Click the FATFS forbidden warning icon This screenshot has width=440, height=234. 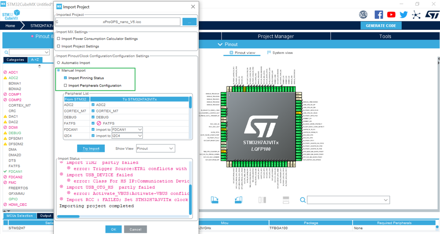coord(99,123)
